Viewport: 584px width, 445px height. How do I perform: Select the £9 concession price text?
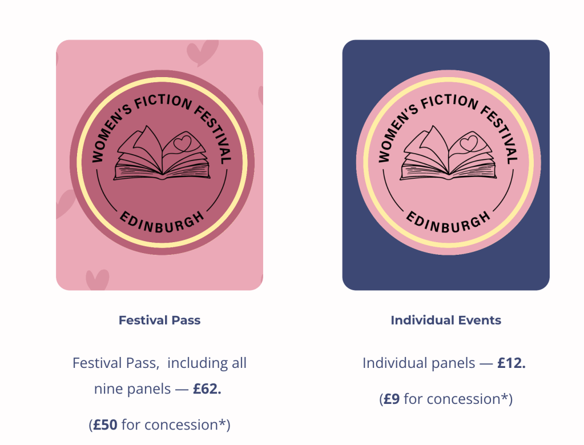(392, 399)
